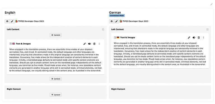Toggle visibility of German Text & Images element
The width and height of the screenshot is (215, 104).
[194, 38]
